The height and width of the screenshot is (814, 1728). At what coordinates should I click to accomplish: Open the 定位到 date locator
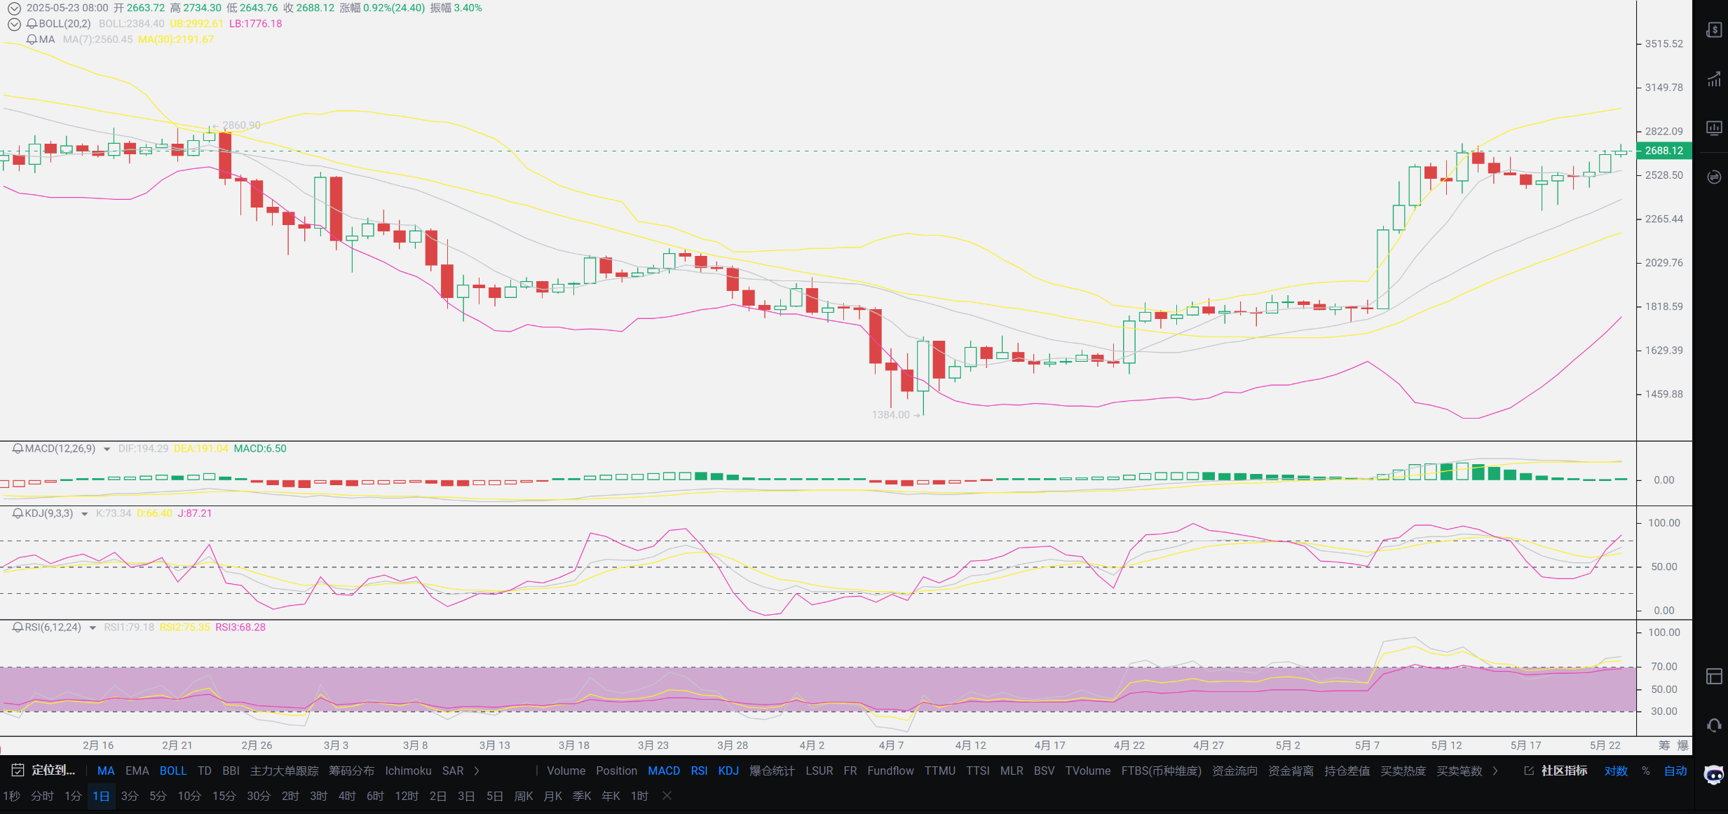[x=53, y=771]
